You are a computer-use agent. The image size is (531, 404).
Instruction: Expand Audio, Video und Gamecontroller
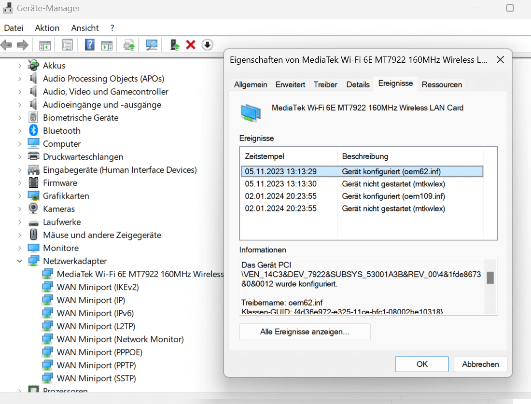click(x=20, y=91)
